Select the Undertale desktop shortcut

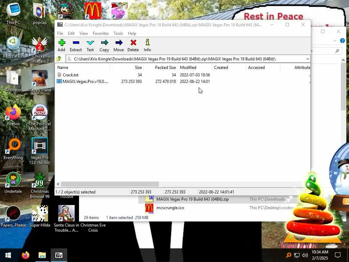[x=13, y=183]
